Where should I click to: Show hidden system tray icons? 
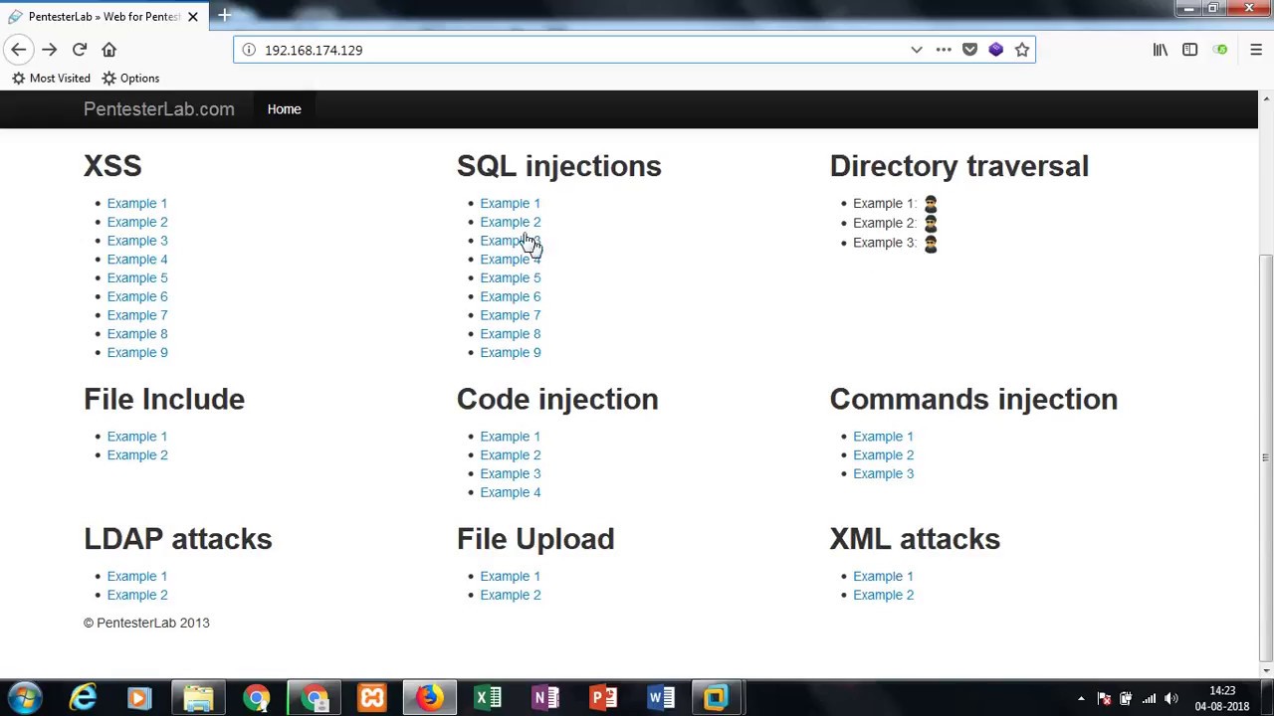coord(1081,699)
